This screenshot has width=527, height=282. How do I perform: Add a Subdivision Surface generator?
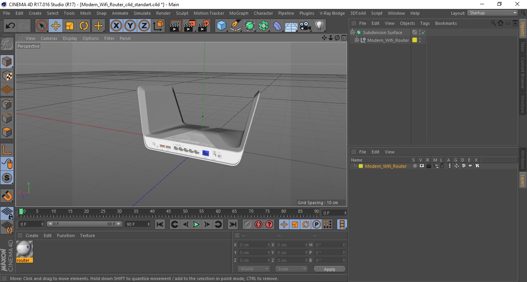[x=250, y=26]
